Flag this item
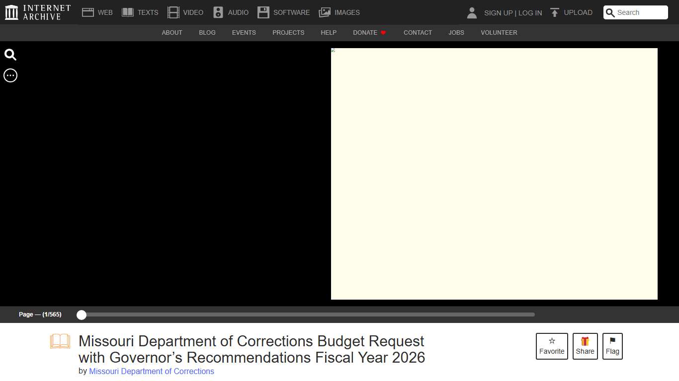 (x=612, y=346)
